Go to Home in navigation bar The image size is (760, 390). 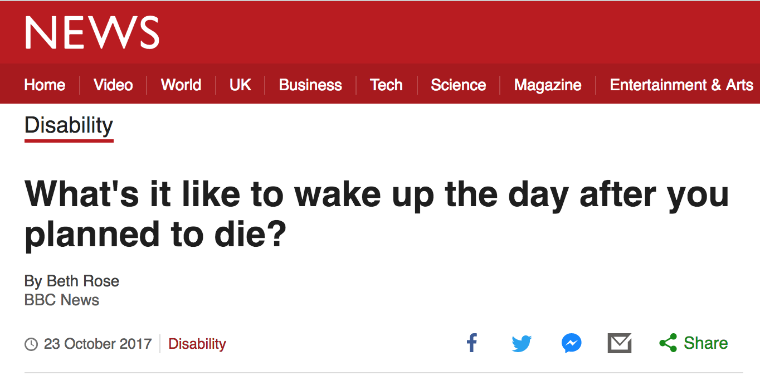coord(45,85)
